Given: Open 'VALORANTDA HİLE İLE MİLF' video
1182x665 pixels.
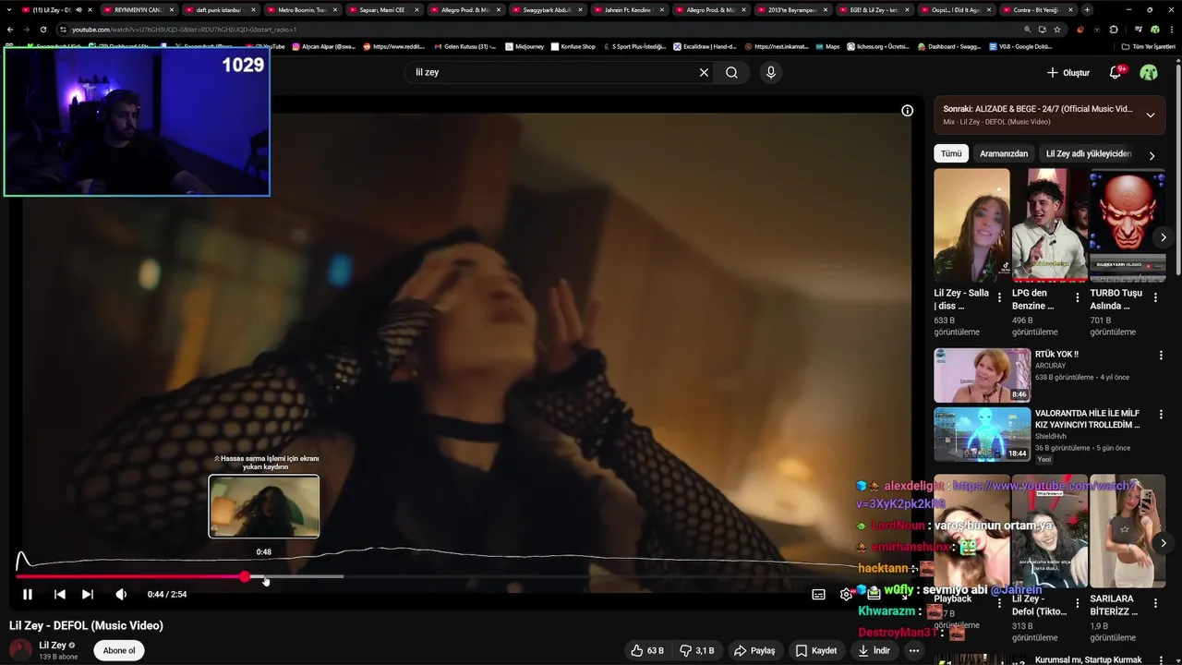Looking at the screenshot, I should click(982, 434).
